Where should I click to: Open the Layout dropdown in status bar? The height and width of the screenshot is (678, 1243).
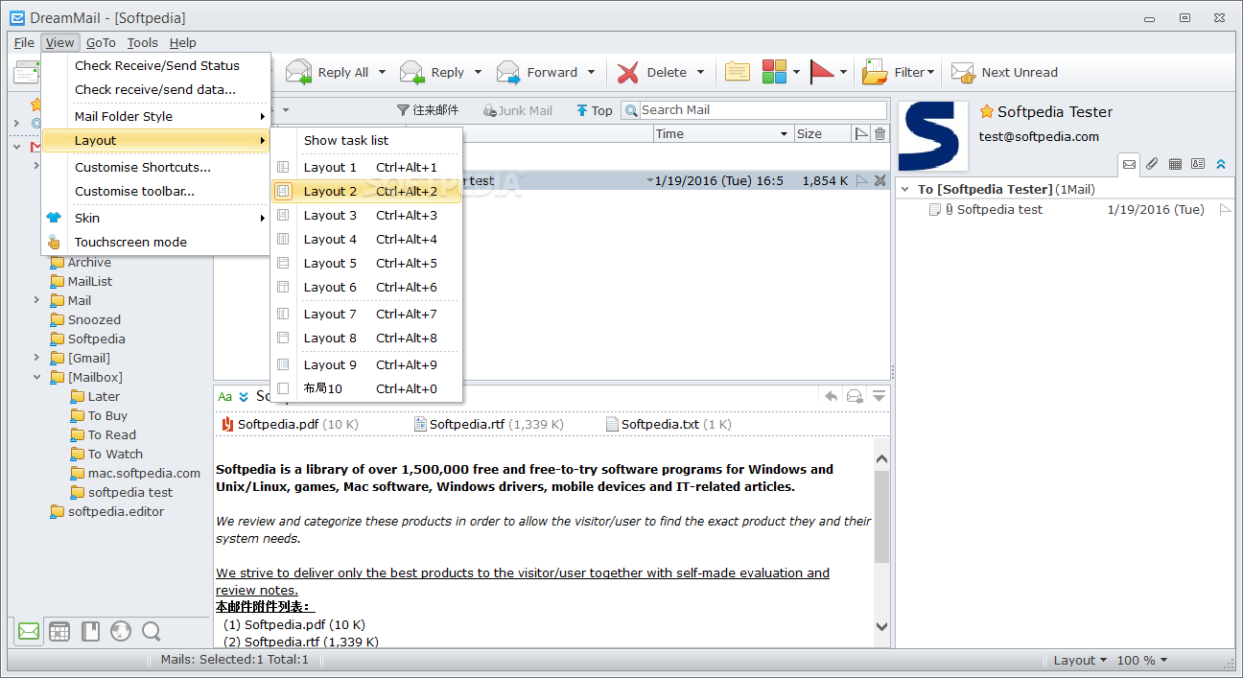[x=1080, y=660]
